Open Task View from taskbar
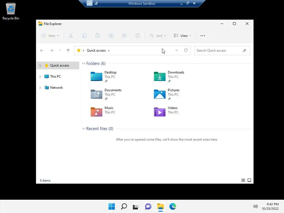Screen dimensions: 284x213 (136, 206)
